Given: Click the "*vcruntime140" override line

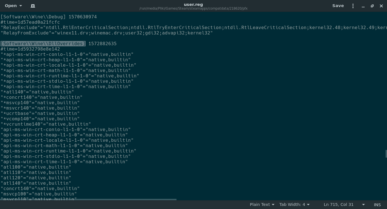Looking at the screenshot, I should click(46, 124).
